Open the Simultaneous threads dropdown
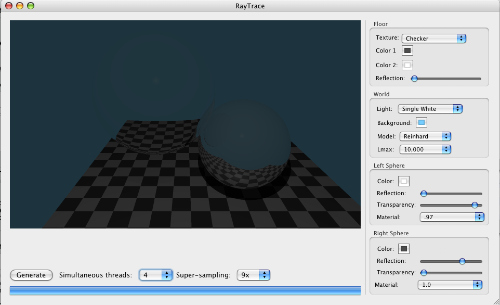 click(155, 275)
